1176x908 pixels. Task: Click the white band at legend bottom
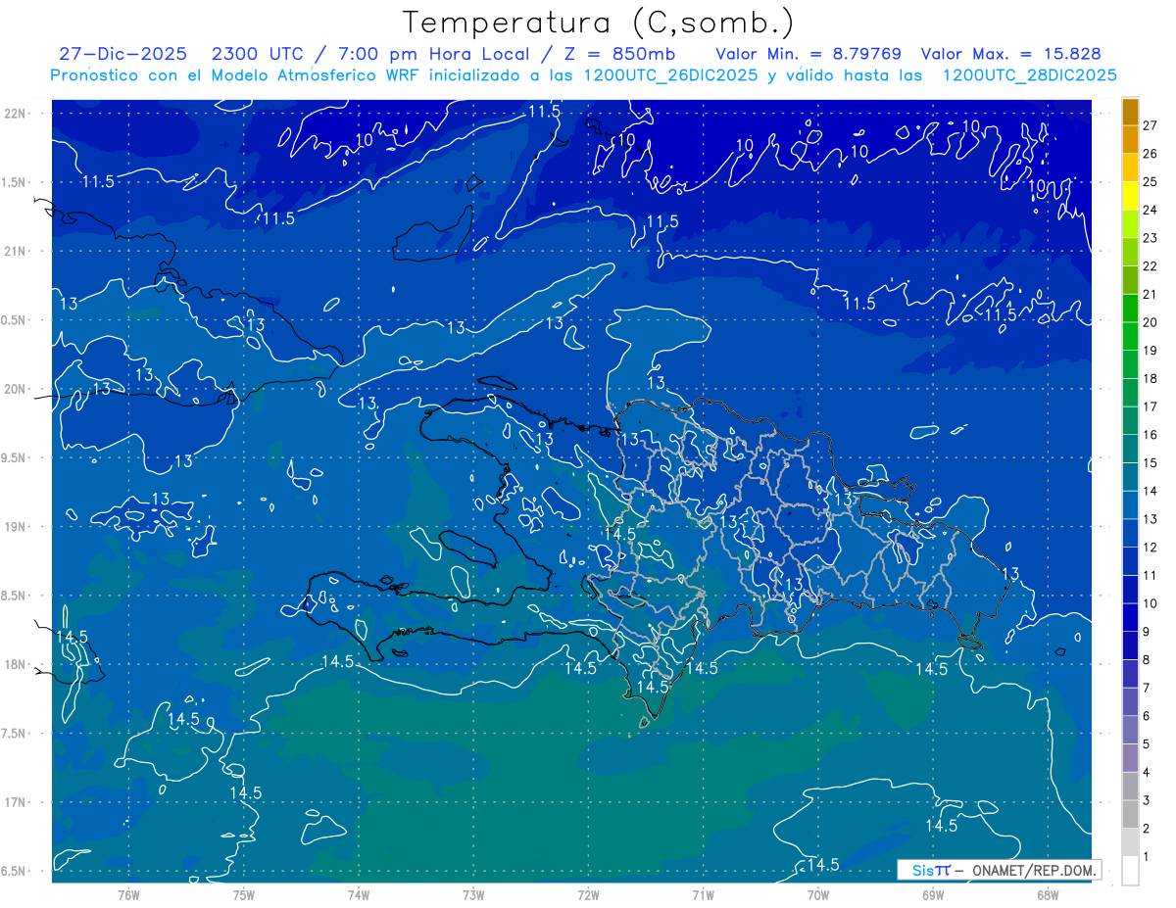[x=1130, y=870]
